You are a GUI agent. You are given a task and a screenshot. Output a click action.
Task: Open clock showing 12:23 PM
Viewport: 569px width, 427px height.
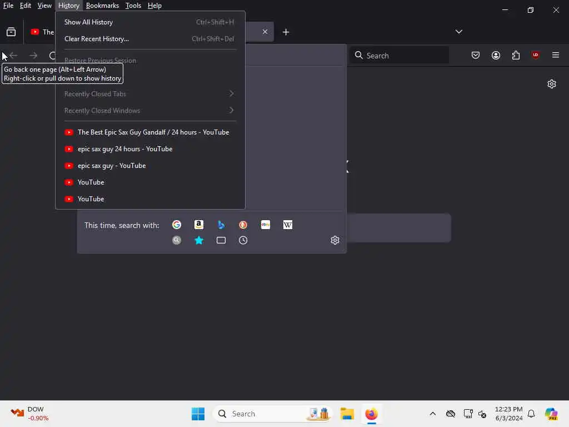509,414
